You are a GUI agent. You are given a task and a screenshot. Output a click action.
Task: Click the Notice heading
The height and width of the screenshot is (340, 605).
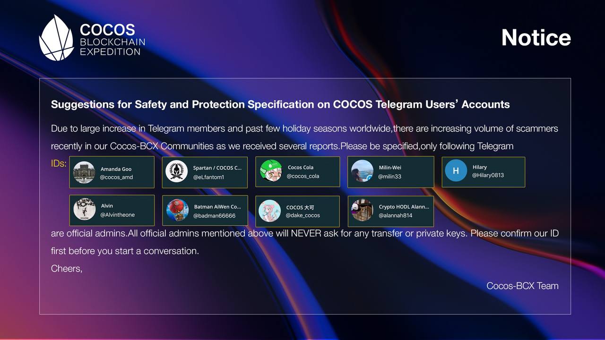click(x=536, y=38)
